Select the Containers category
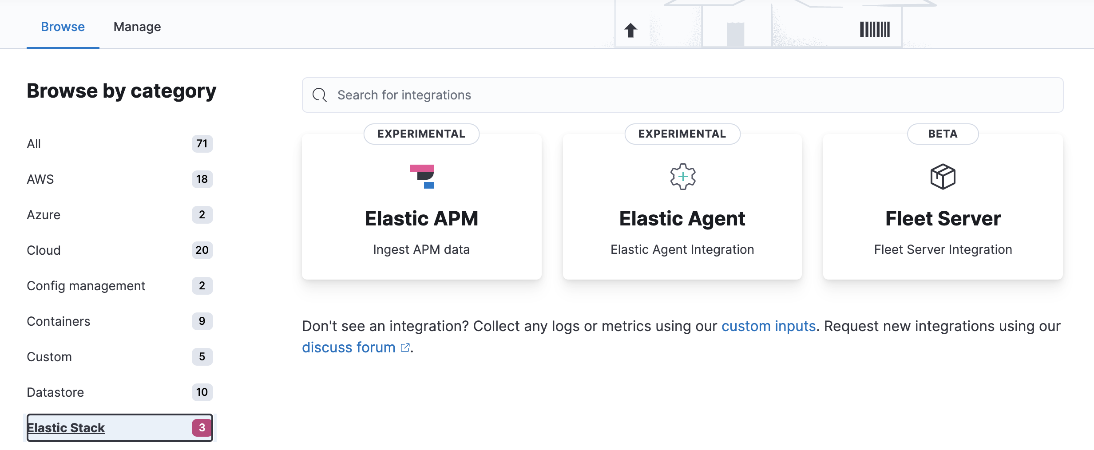The height and width of the screenshot is (450, 1094). [120, 321]
